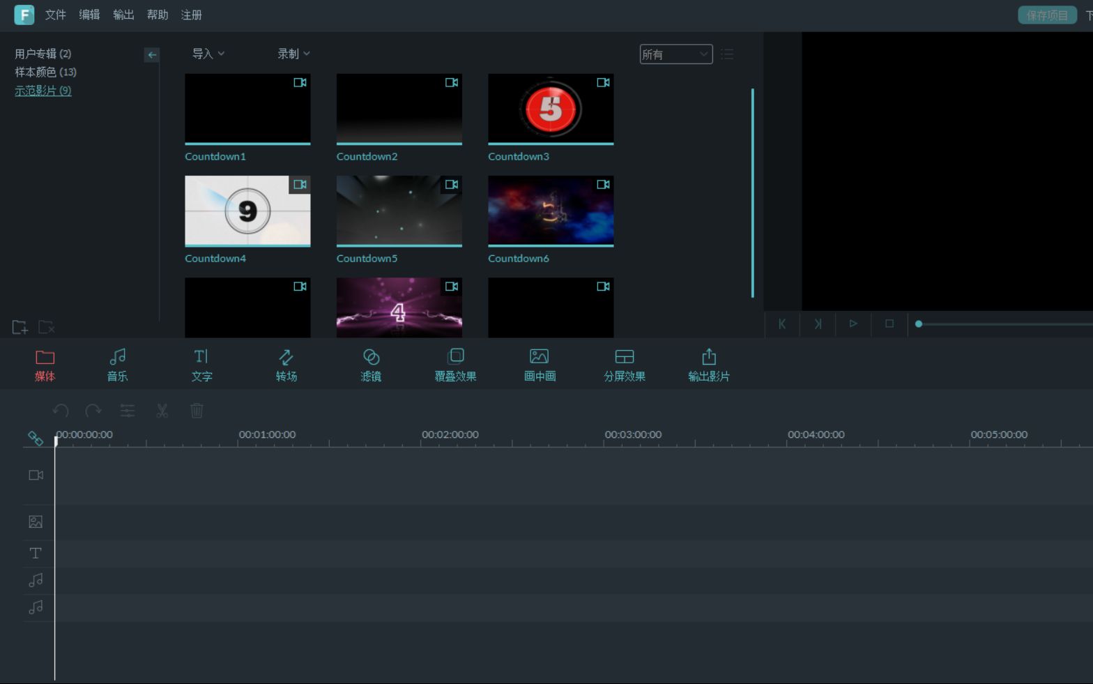Click the video camera badge on Countdown5 thumbnail
Image resolution: width=1093 pixels, height=684 pixels.
452,184
